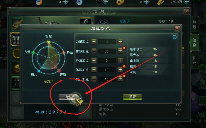
Task: Add a point to 智慧加点
Action: (120, 51)
